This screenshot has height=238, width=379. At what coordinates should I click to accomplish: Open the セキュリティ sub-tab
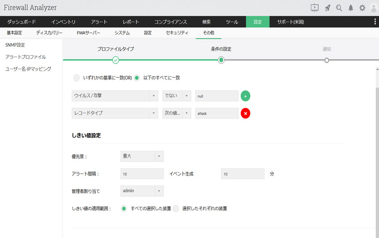click(177, 33)
